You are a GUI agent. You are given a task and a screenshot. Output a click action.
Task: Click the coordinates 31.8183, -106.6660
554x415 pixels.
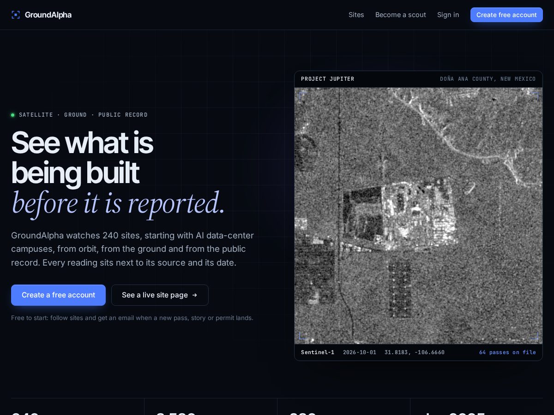pyautogui.click(x=415, y=352)
